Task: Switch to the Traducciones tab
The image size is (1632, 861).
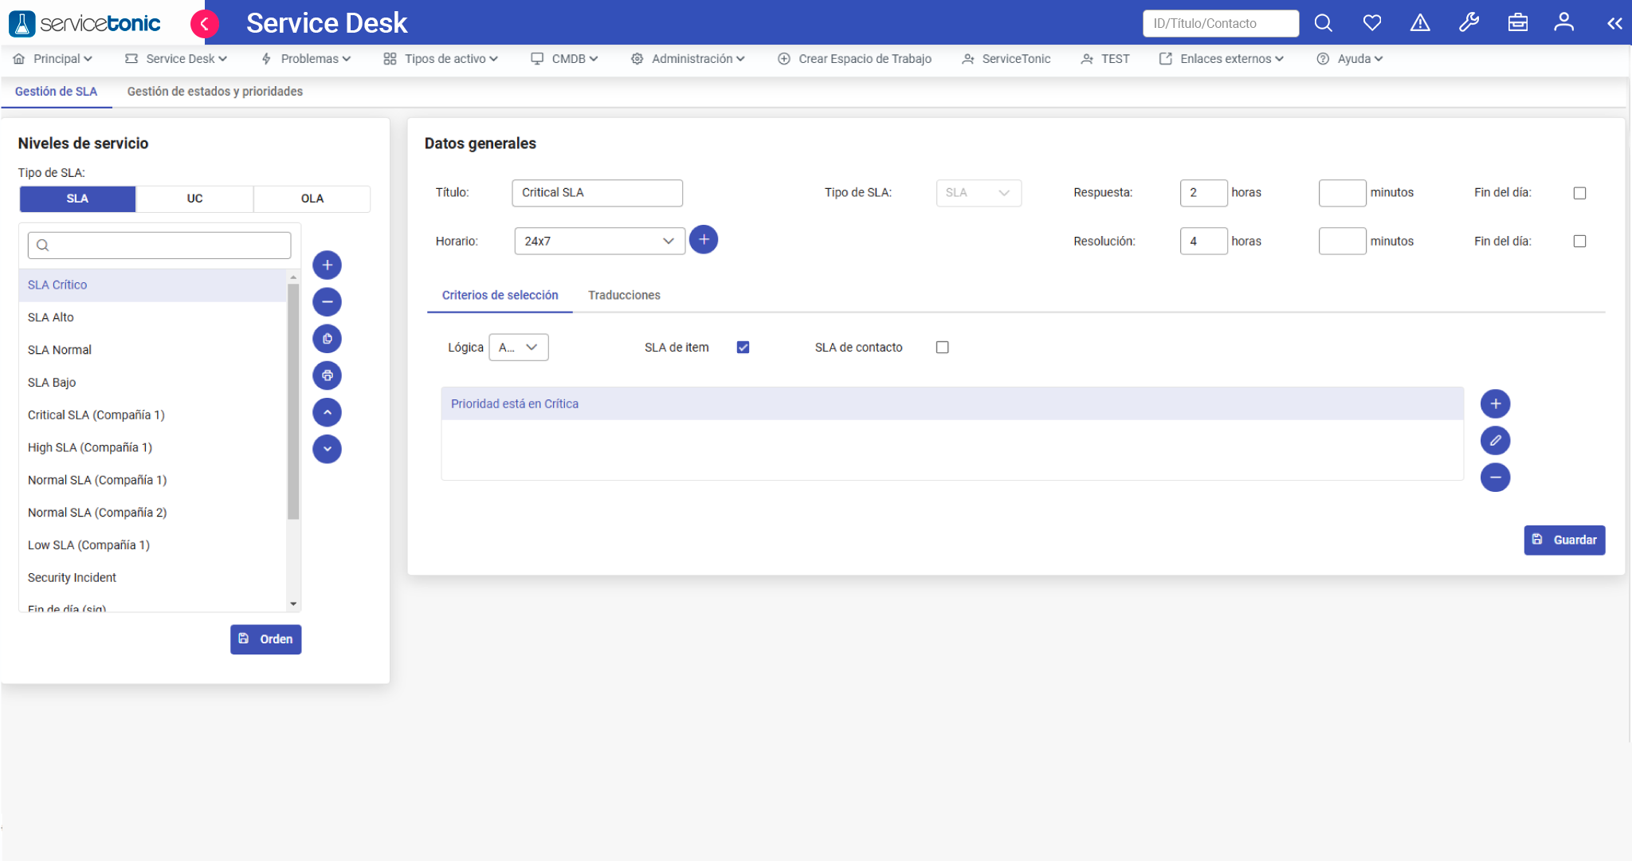Action: pos(624,296)
